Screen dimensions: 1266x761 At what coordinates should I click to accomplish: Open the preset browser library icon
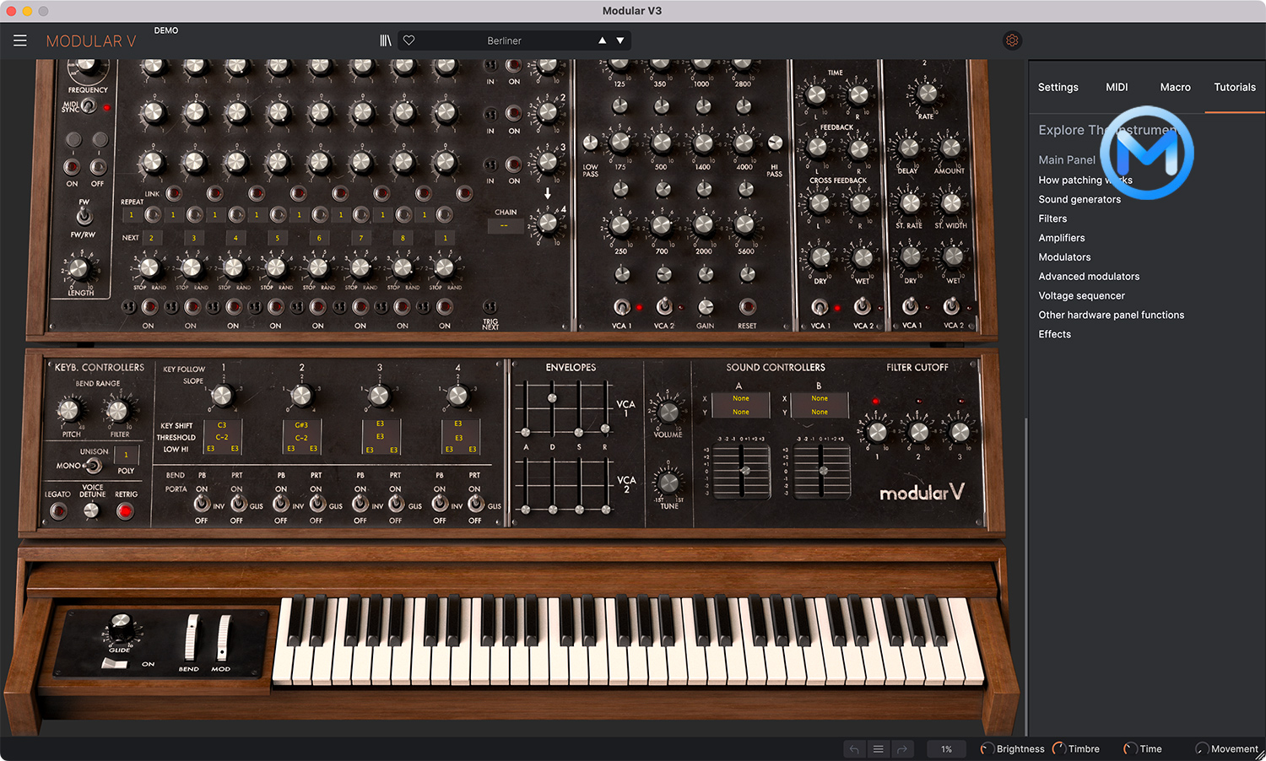tap(385, 40)
